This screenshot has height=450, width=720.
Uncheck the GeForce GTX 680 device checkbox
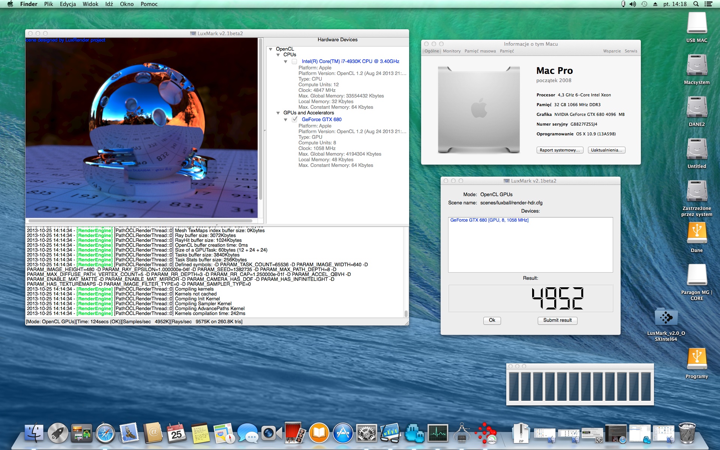(294, 120)
